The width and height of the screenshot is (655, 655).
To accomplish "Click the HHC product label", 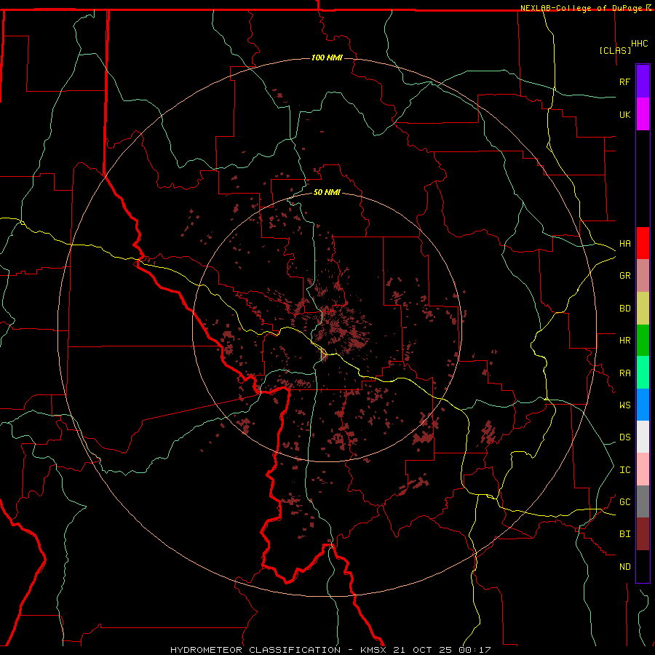I will point(640,44).
